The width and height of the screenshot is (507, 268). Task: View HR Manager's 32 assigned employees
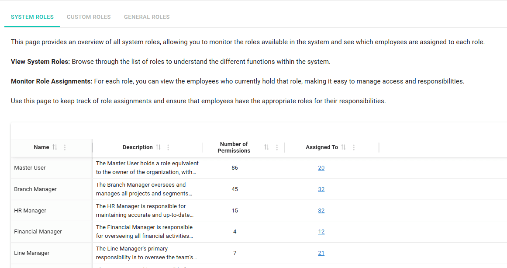coord(321,210)
